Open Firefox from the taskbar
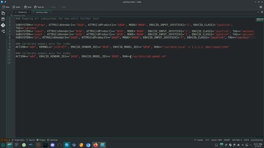 tap(95, 145)
